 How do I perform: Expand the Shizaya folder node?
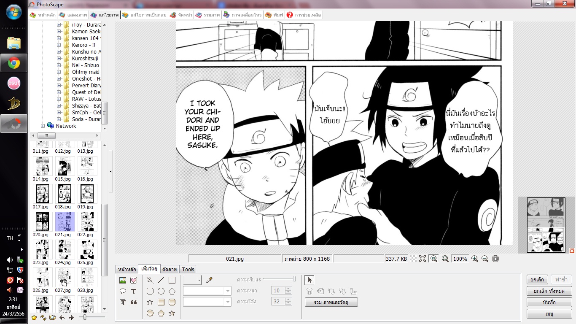(x=59, y=106)
